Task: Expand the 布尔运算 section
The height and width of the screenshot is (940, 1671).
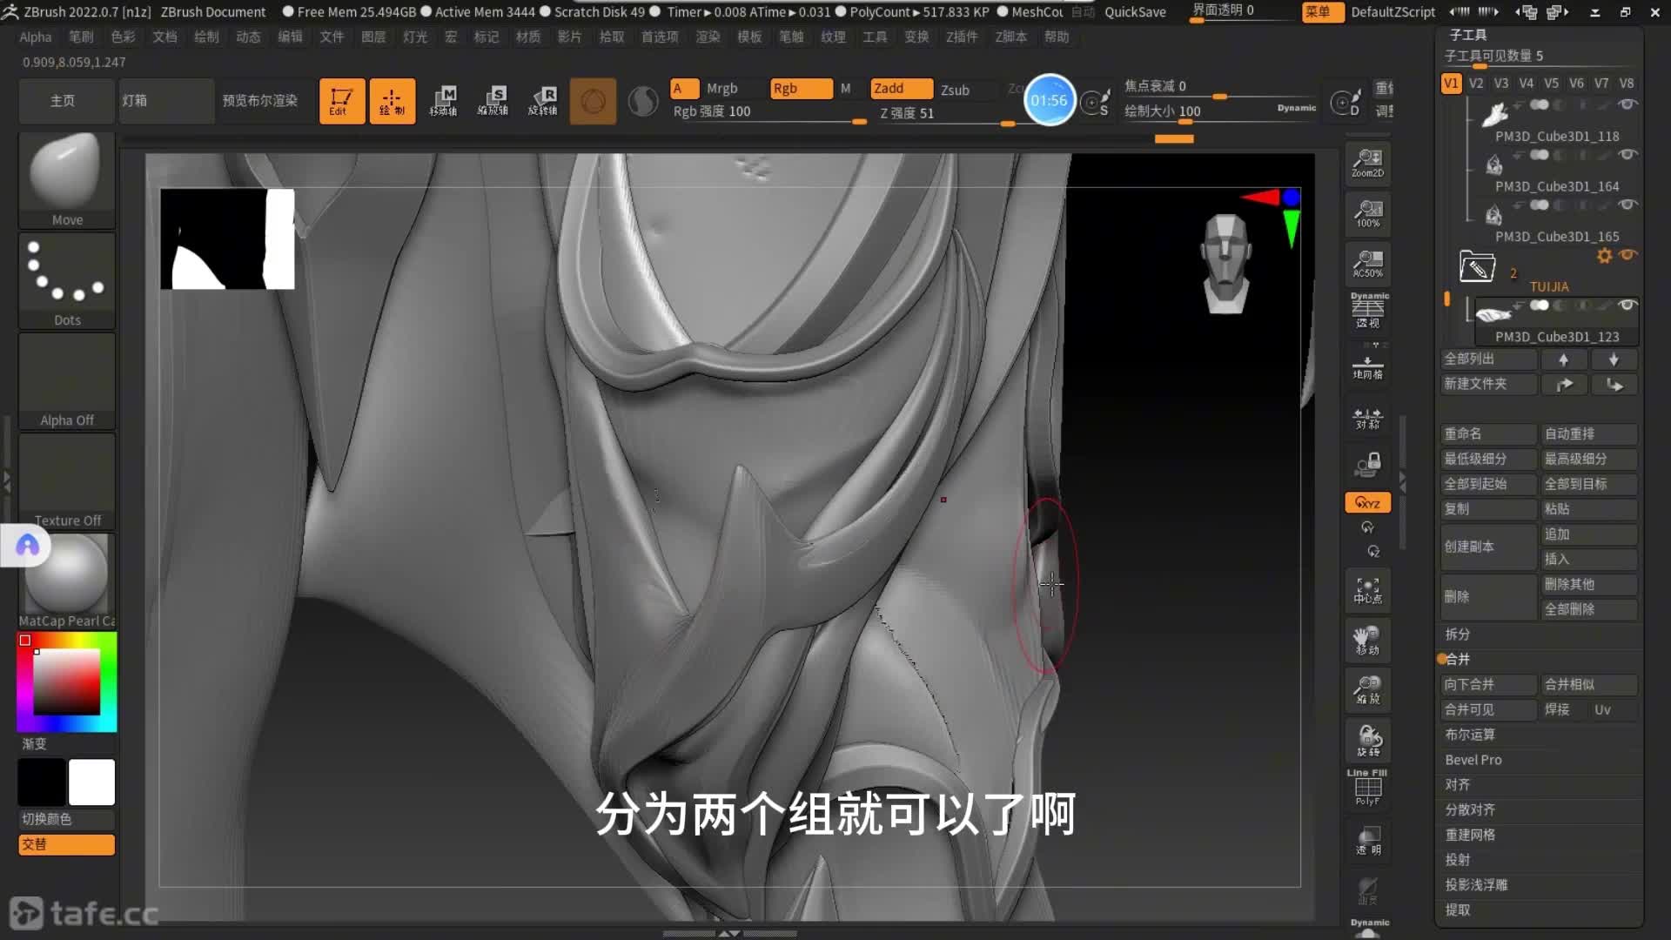Action: click(x=1469, y=735)
